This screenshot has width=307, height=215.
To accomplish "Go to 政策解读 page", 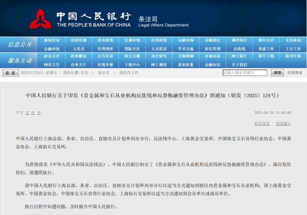I will [x=78, y=56].
